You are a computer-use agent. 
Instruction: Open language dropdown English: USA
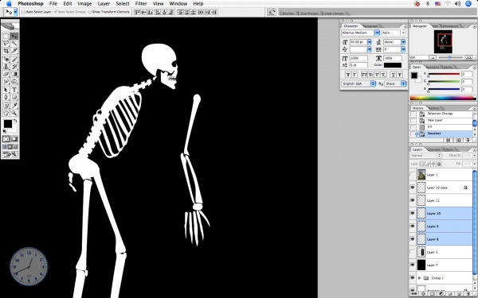(x=358, y=83)
